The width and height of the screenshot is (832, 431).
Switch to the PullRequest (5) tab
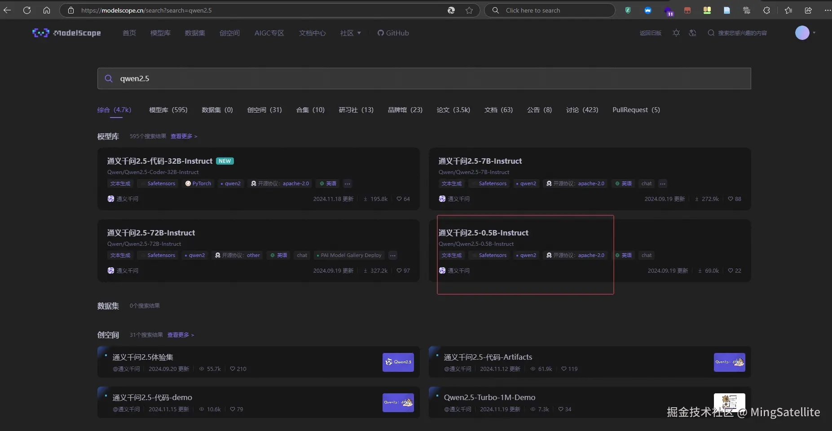pyautogui.click(x=636, y=110)
